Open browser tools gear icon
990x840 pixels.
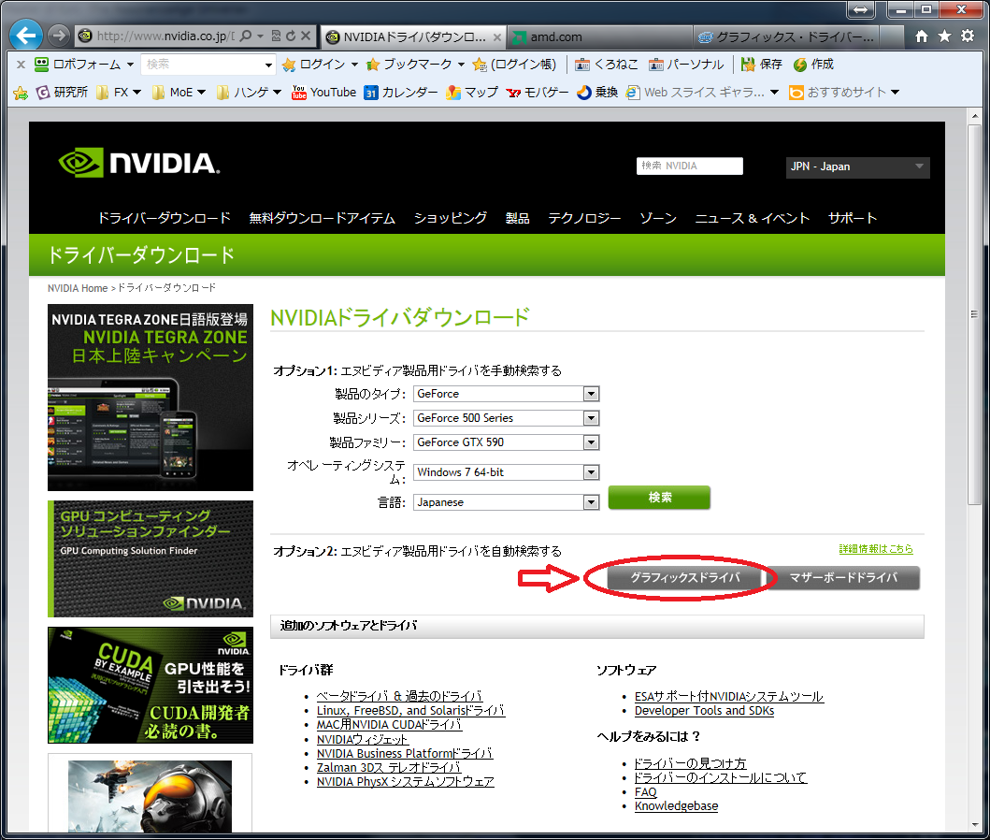click(968, 36)
